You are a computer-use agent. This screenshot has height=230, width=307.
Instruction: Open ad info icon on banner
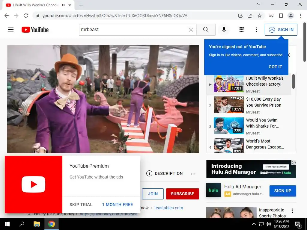point(294,163)
